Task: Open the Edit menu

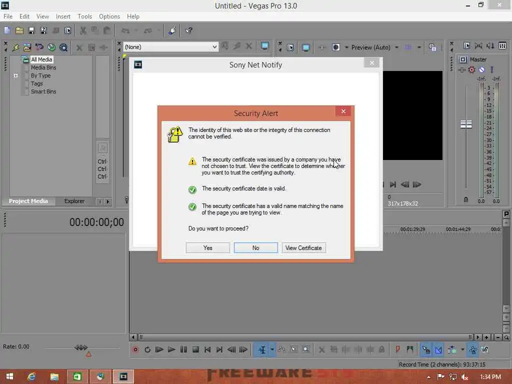Action: tap(24, 16)
